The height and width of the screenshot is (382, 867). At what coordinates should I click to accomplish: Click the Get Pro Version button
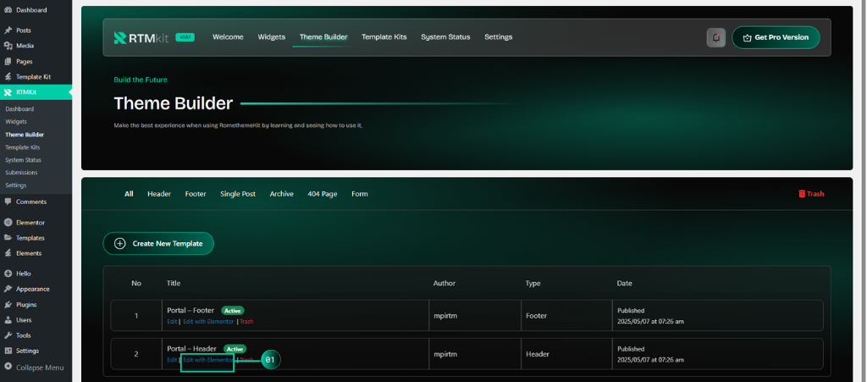pyautogui.click(x=776, y=37)
